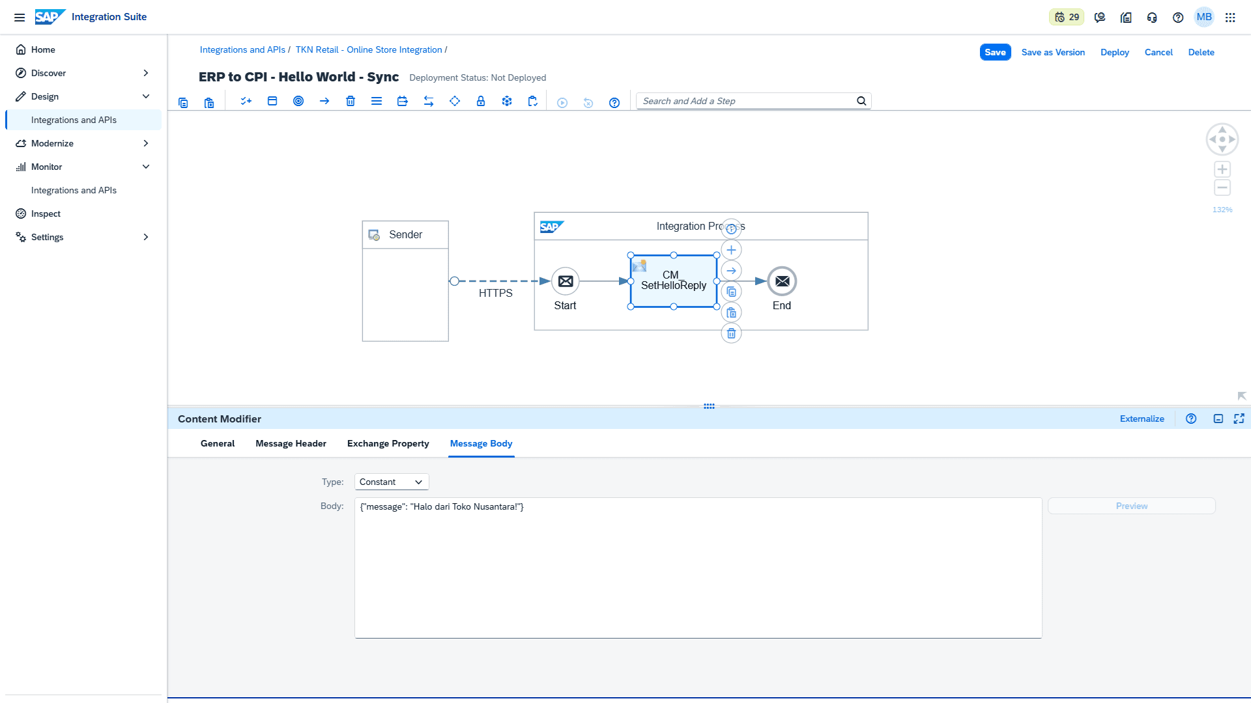The width and height of the screenshot is (1251, 703).
Task: Click the opposite-arrows call icon in toolbar
Action: coord(429,101)
